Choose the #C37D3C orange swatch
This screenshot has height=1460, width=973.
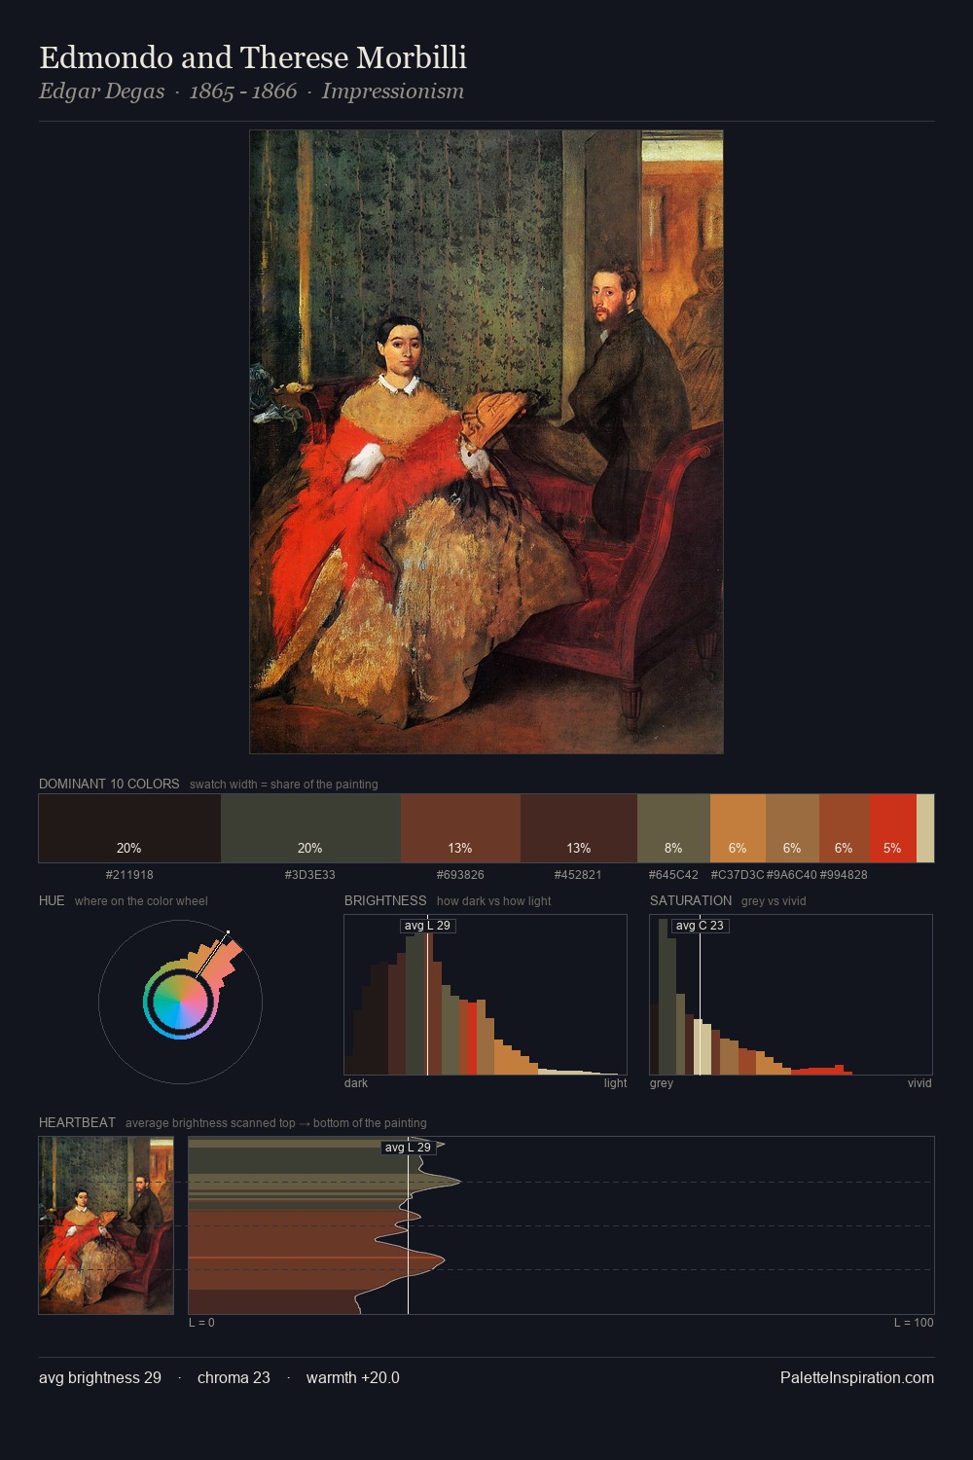[x=738, y=828]
